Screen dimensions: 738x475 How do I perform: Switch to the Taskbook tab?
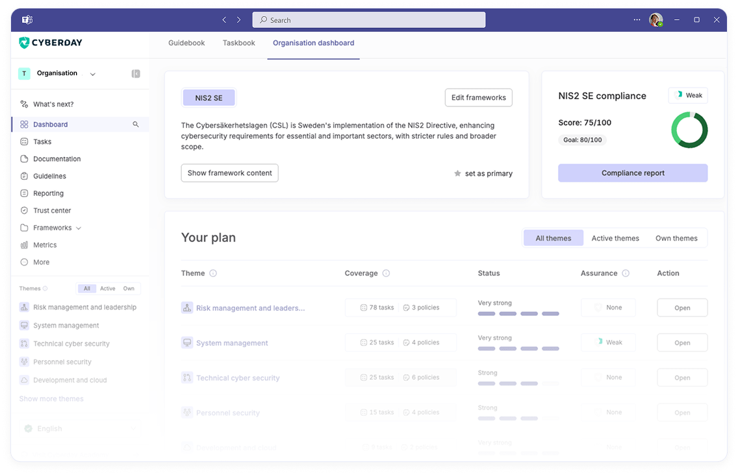[x=238, y=43]
